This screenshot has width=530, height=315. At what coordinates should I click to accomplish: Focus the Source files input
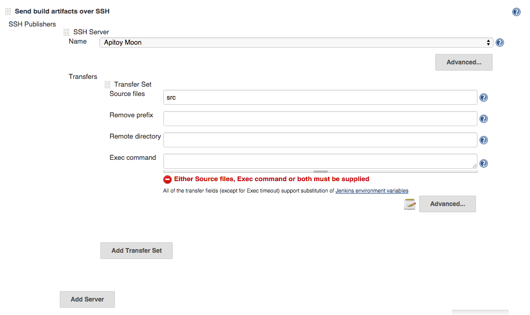[320, 98]
